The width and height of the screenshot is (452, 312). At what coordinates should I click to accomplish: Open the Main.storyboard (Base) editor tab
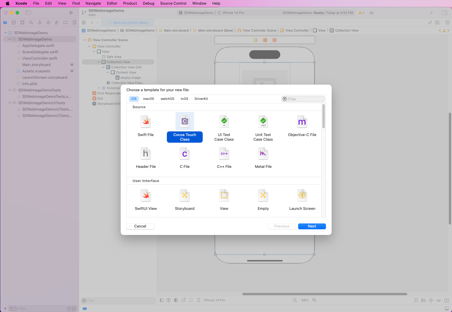point(128,23)
